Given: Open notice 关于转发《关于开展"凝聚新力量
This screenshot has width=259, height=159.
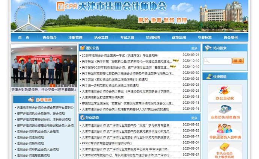Looking at the screenshot, I should pyautogui.click(x=127, y=62).
